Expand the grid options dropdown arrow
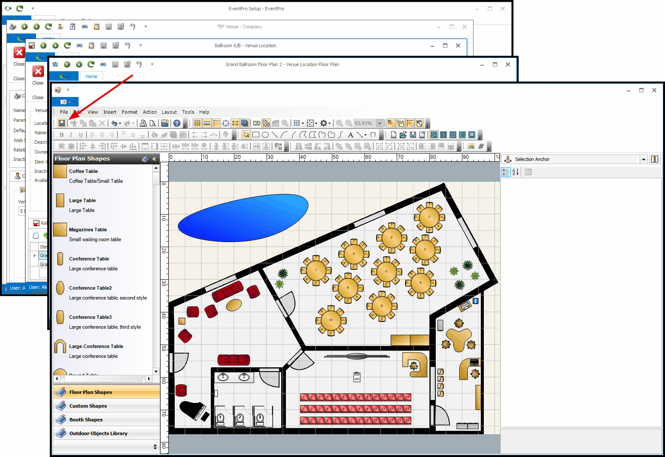665x457 pixels. click(x=303, y=124)
